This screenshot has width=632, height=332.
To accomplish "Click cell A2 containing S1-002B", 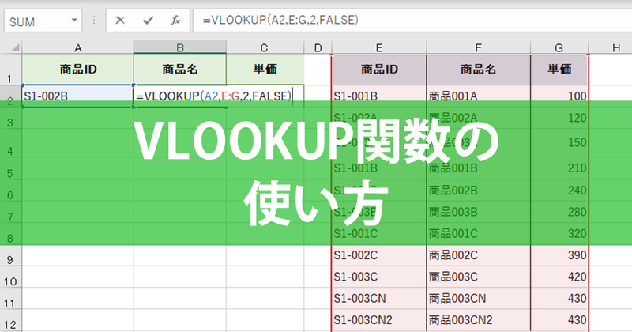I will click(77, 96).
